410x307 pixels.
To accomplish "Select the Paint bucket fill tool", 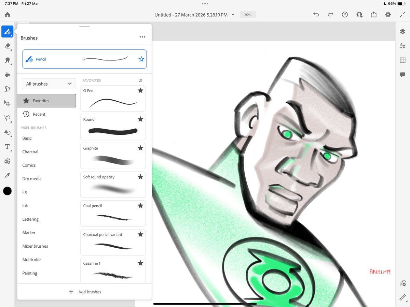I will pyautogui.click(x=8, y=74).
